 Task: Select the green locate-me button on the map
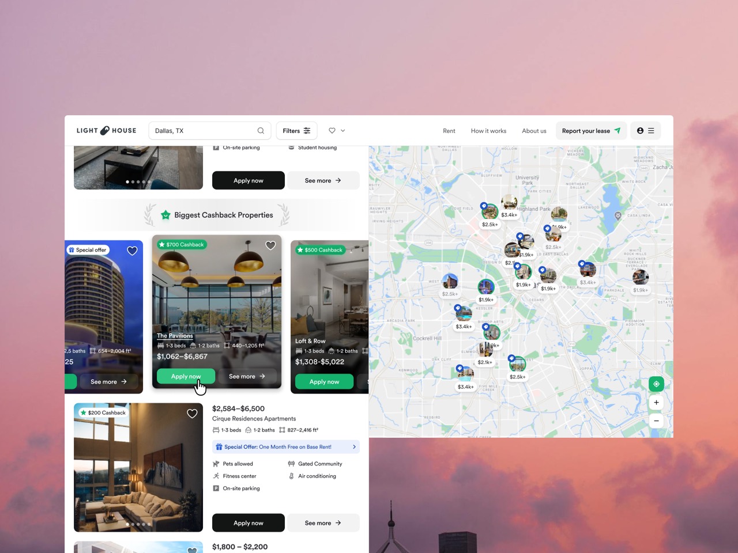coord(656,384)
